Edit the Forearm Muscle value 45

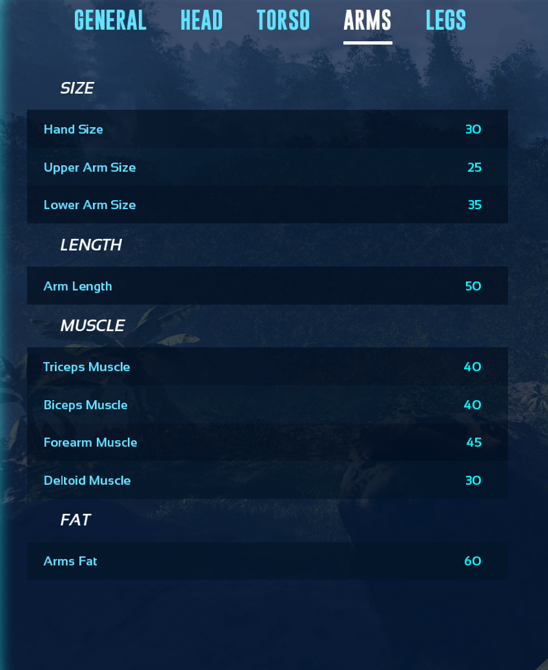point(474,442)
